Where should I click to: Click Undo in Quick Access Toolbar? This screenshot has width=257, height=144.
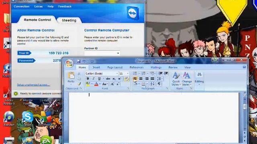(84, 61)
